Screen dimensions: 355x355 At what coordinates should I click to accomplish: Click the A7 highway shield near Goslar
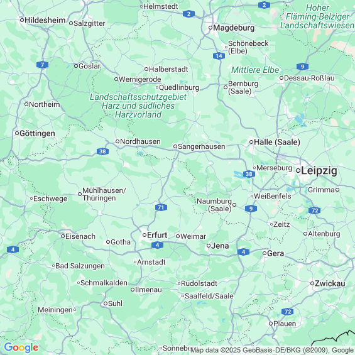[x=42, y=65]
